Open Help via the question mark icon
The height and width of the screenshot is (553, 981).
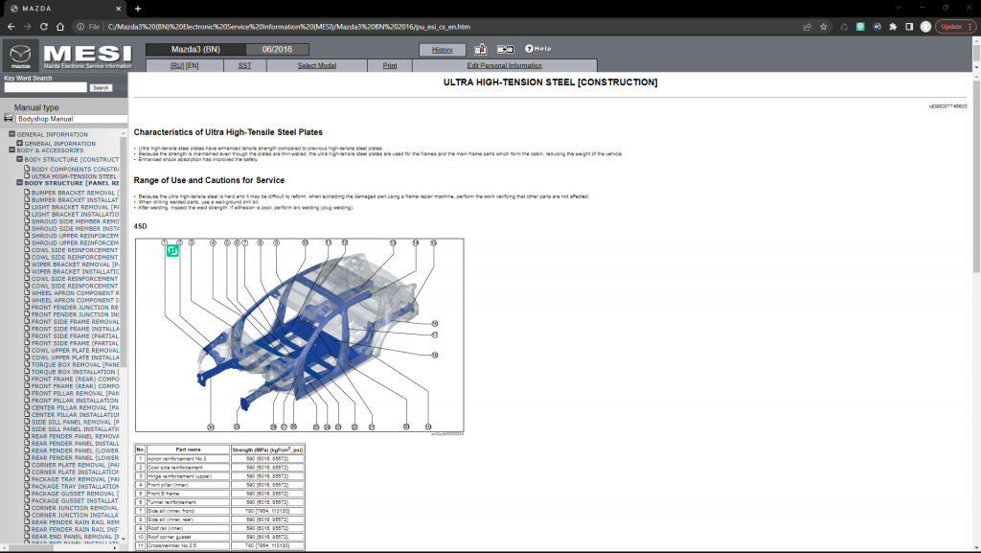click(x=528, y=48)
